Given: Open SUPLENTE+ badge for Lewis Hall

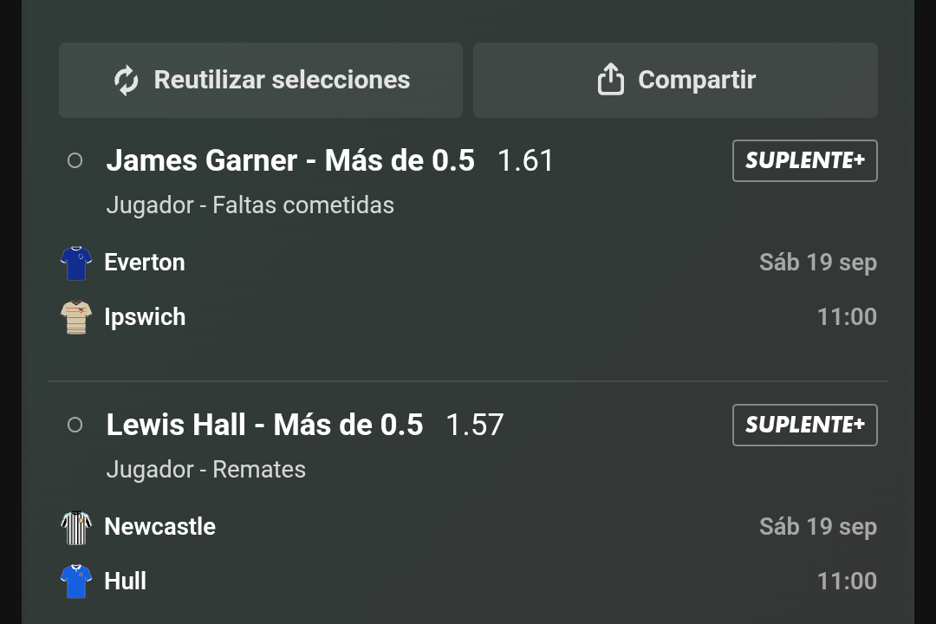Looking at the screenshot, I should click(804, 426).
